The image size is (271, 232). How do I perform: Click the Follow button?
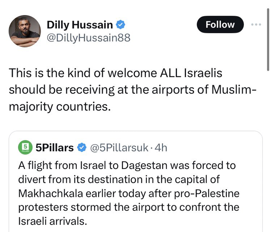click(220, 25)
